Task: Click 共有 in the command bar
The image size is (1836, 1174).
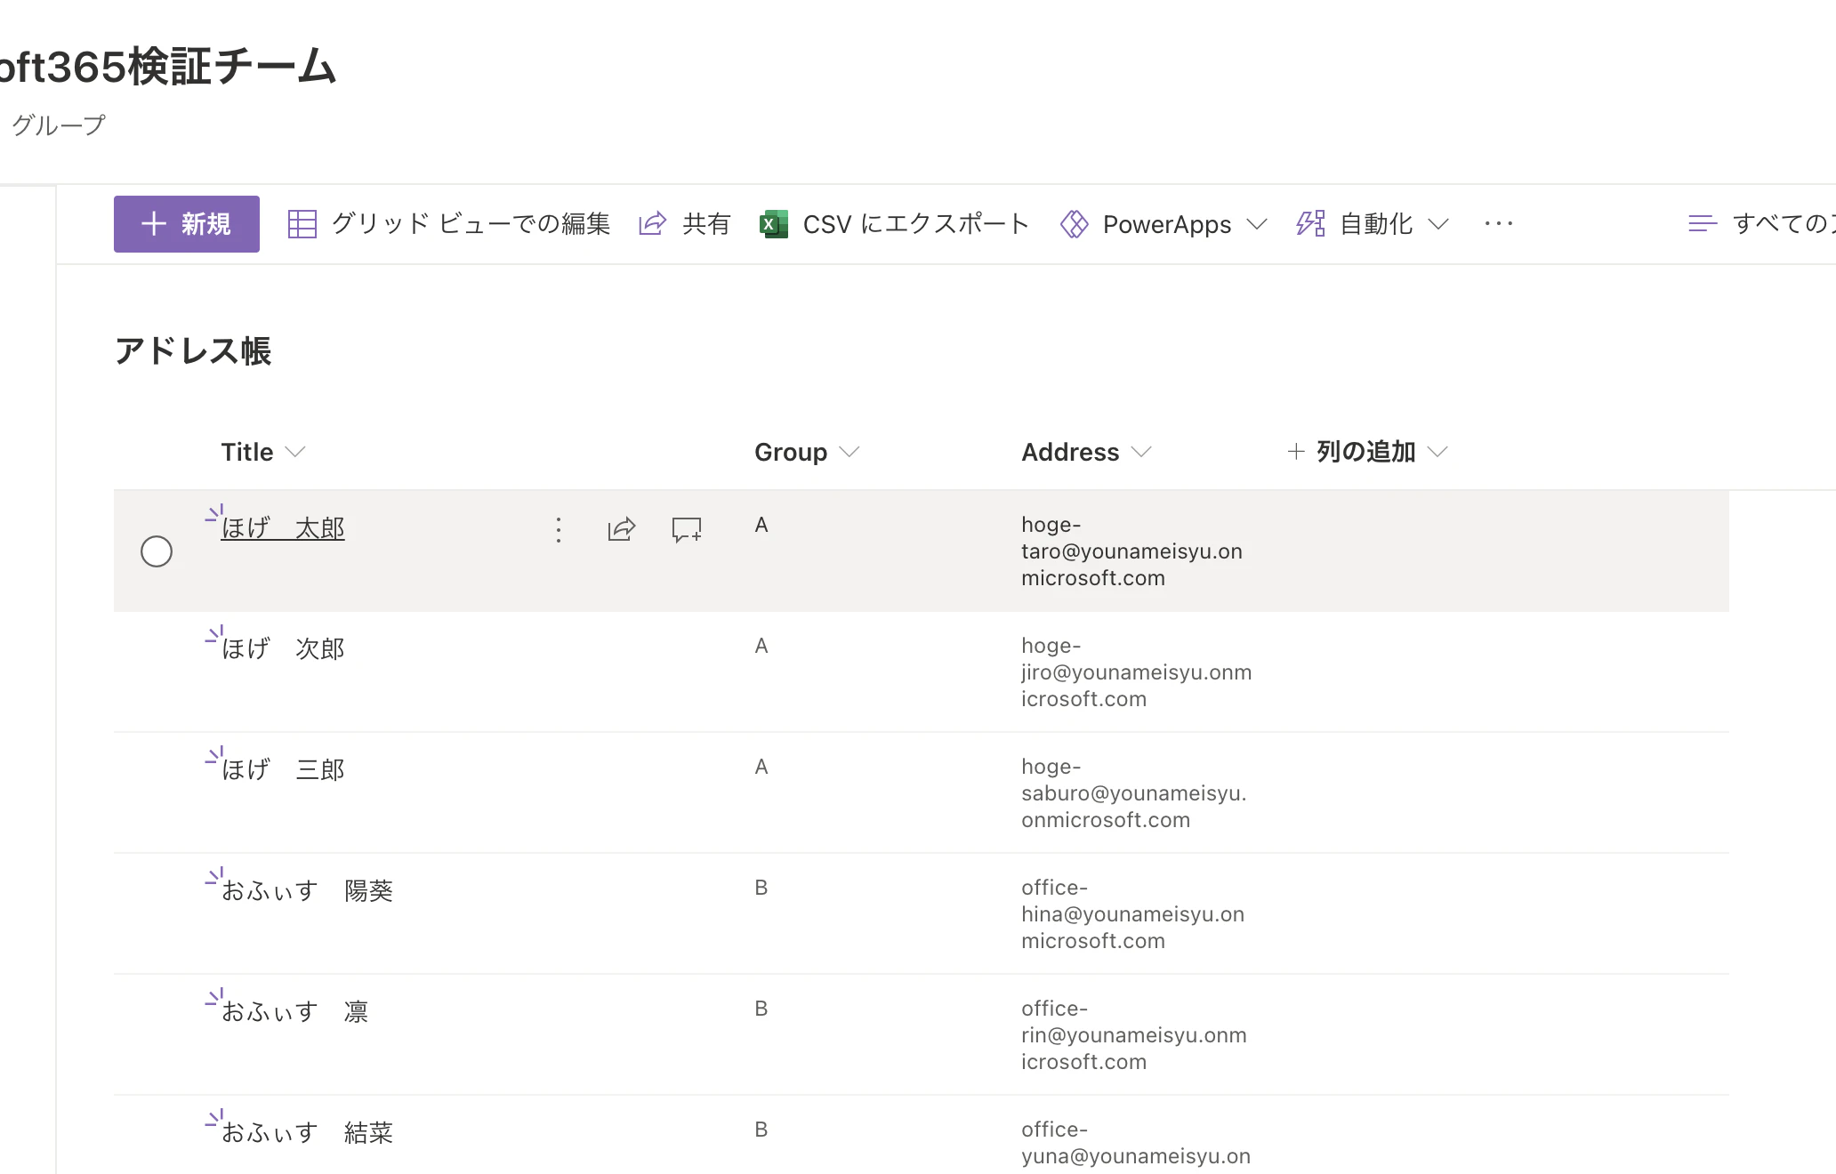Action: pos(706,224)
